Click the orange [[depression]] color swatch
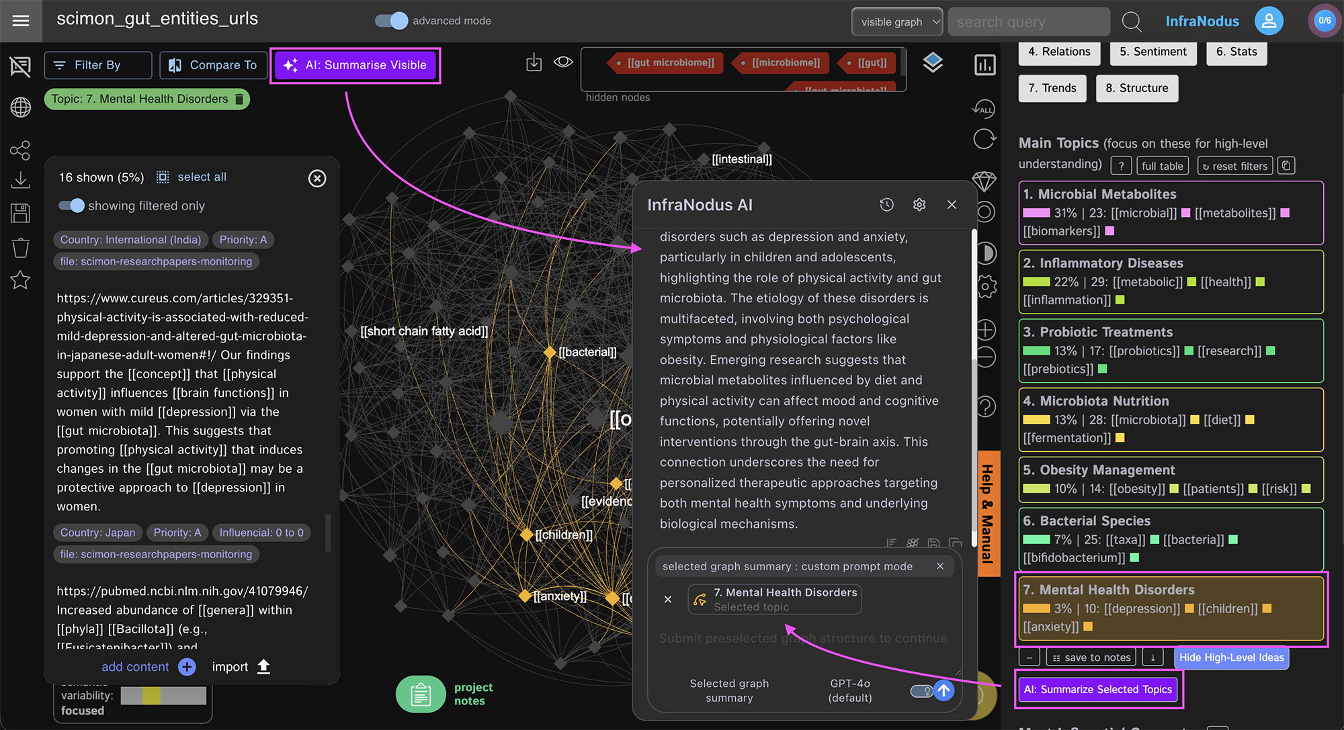Image resolution: width=1344 pixels, height=730 pixels. pyautogui.click(x=1189, y=608)
